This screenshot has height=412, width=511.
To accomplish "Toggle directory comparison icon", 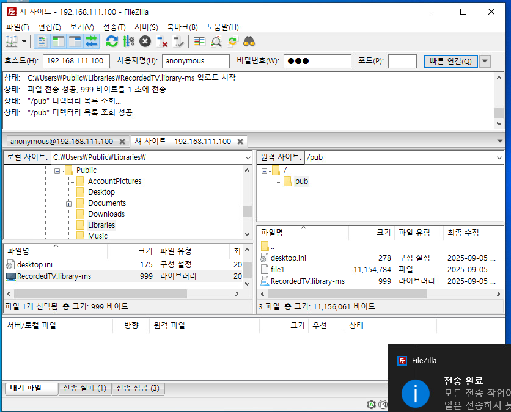I will [x=216, y=42].
